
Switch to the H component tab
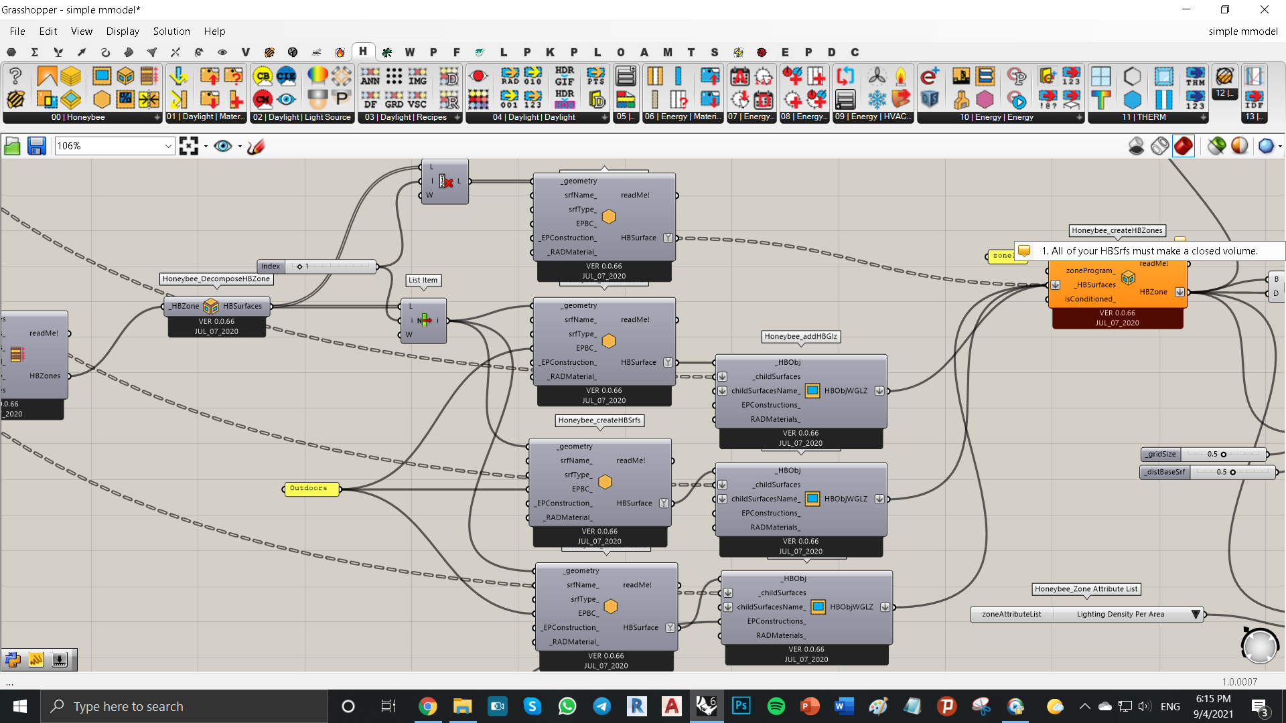363,52
